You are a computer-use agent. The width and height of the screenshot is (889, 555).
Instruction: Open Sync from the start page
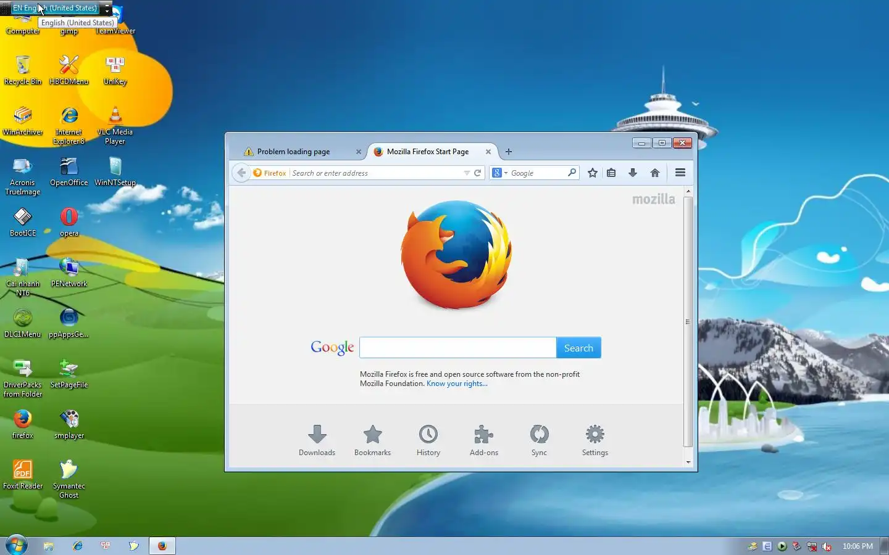click(539, 440)
